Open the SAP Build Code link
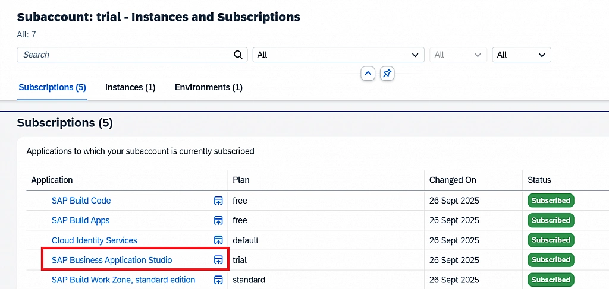 point(81,201)
